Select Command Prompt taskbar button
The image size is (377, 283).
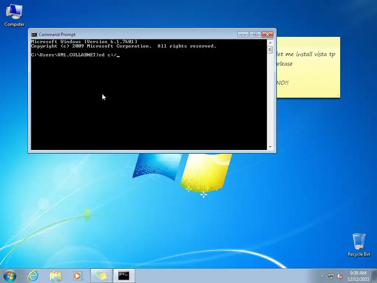[124, 276]
